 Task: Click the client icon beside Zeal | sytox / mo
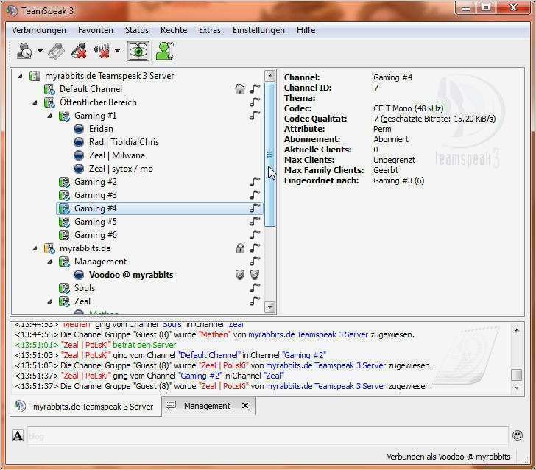pos(79,169)
